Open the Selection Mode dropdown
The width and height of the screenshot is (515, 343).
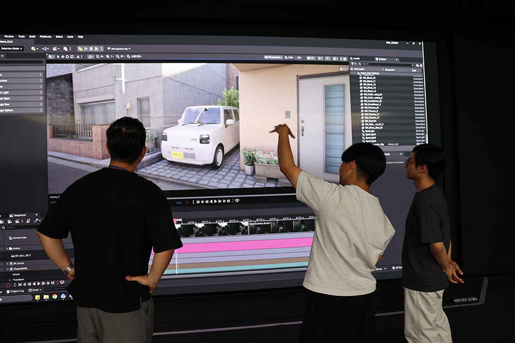pyautogui.click(x=11, y=49)
